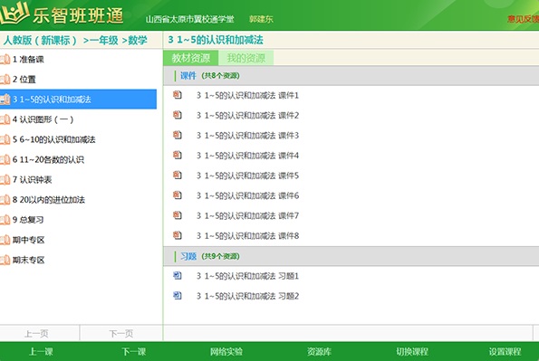Click the PPT file icon for 课件6
This screenshot has width=539, height=361.
tap(177, 195)
